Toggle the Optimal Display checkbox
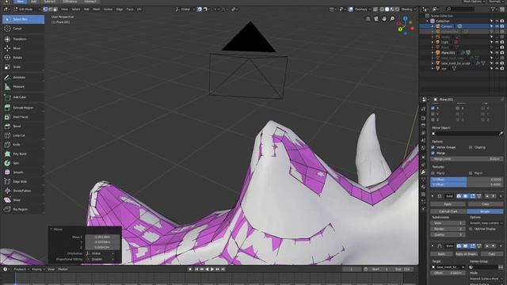The image size is (507, 285). 471,229
